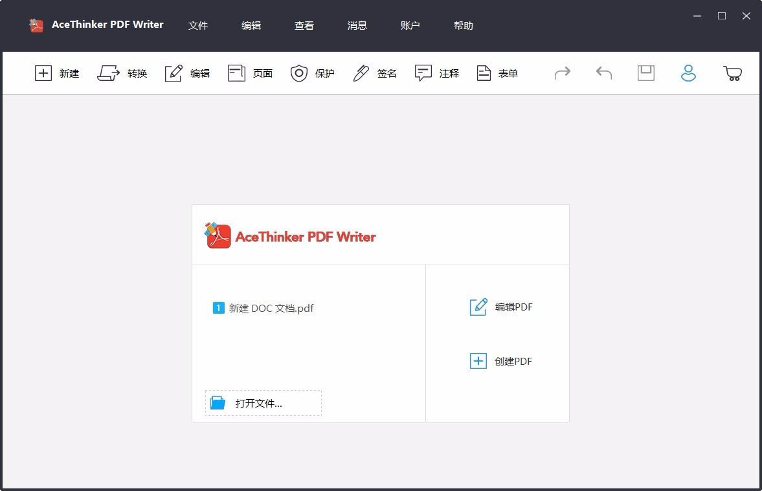Click the 新建 (New) plus icon in toolbar

tap(43, 73)
